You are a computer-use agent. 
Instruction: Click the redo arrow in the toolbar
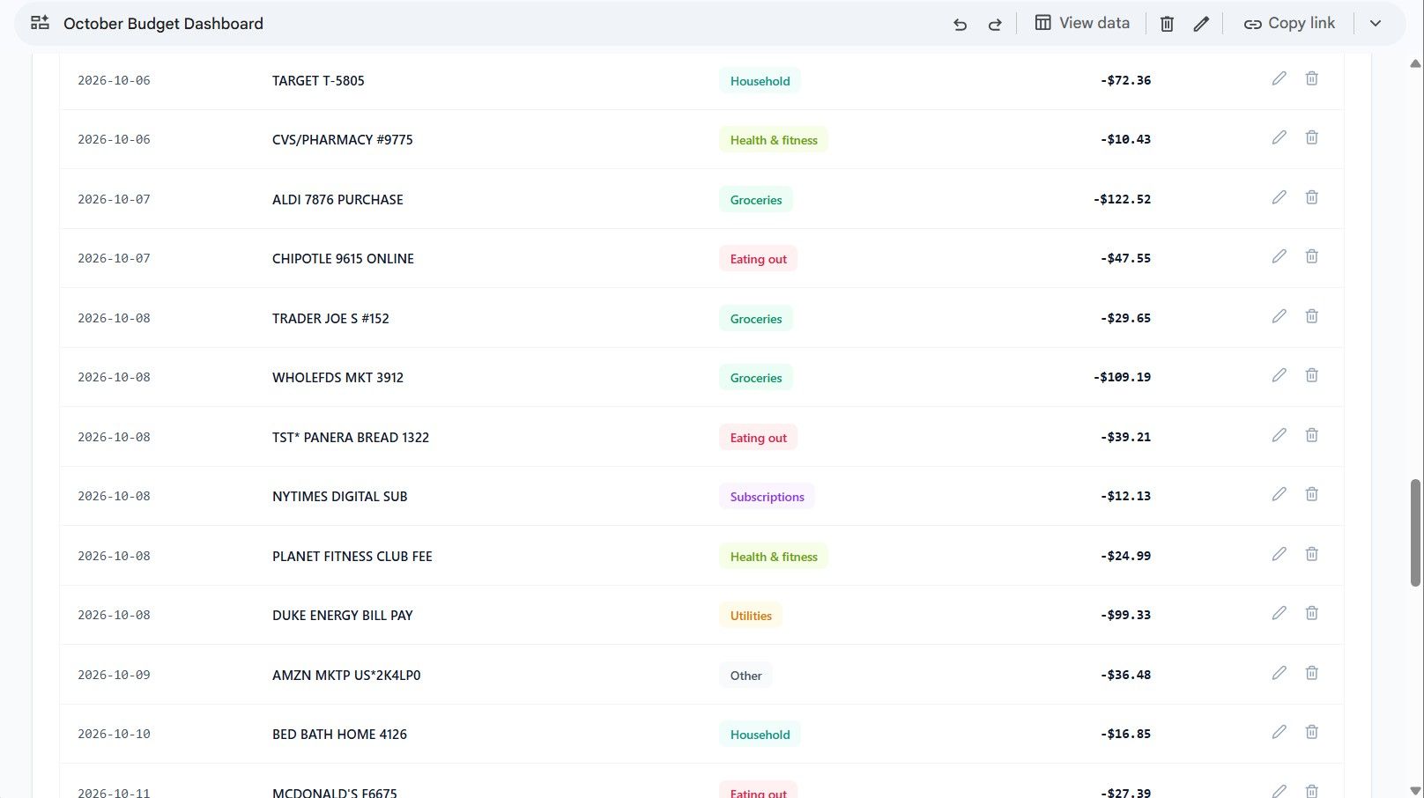click(995, 25)
